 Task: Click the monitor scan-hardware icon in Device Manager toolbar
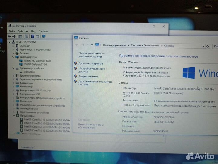(x=44, y=36)
